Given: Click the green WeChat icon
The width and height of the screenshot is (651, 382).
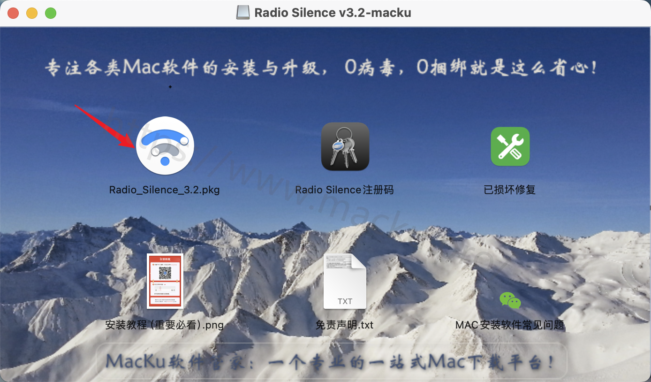Looking at the screenshot, I should pyautogui.click(x=510, y=300).
